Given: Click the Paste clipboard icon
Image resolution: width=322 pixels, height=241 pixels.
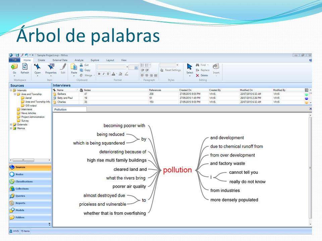Looking at the screenshot, I should pyautogui.click(x=74, y=67).
